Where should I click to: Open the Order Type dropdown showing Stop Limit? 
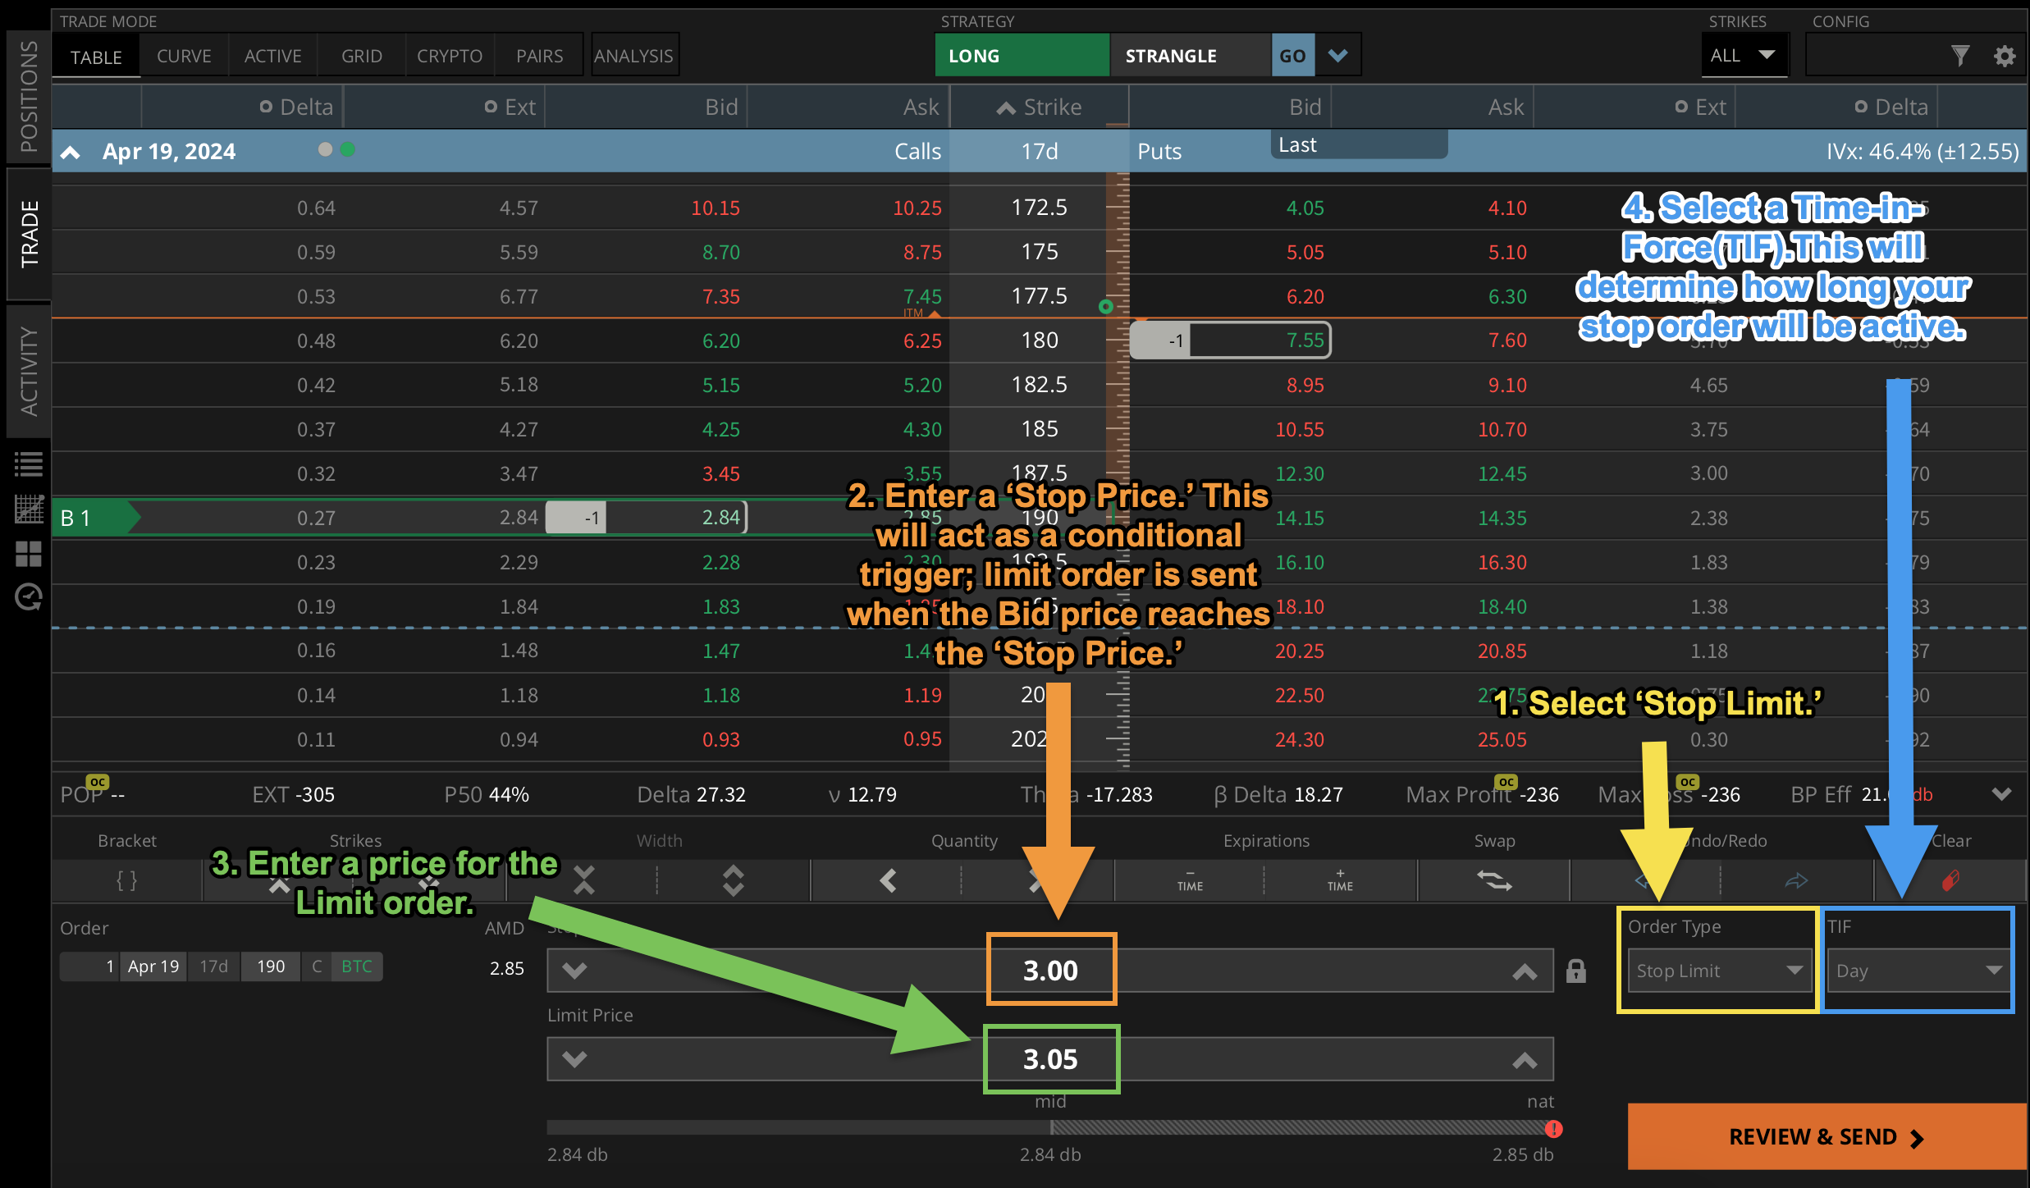point(1717,971)
